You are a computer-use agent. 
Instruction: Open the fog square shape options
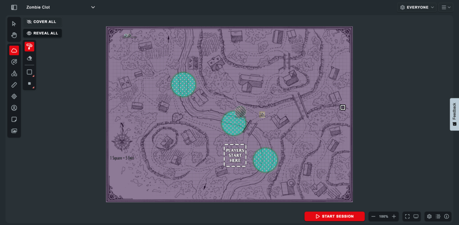30,72
